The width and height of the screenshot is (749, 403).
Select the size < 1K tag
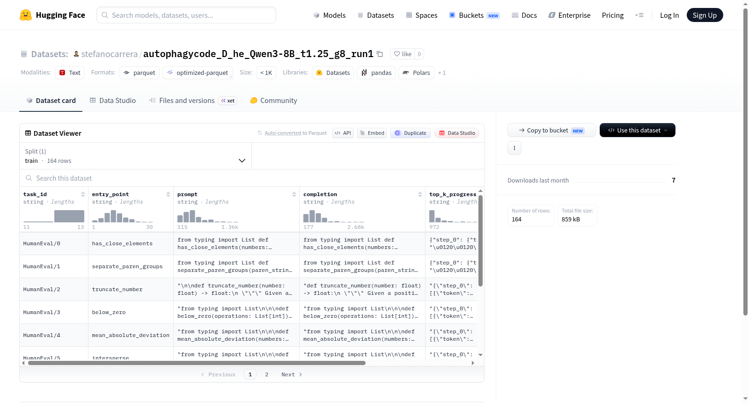point(266,73)
